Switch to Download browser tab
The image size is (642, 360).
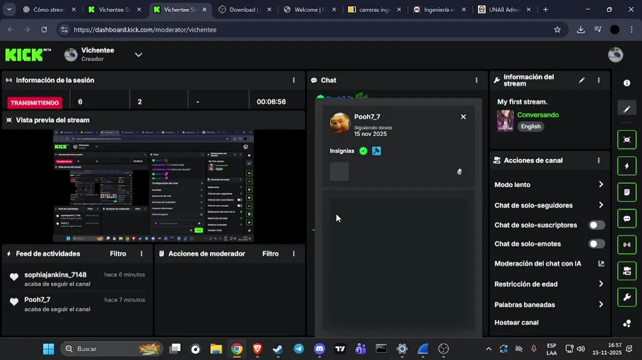click(x=245, y=9)
